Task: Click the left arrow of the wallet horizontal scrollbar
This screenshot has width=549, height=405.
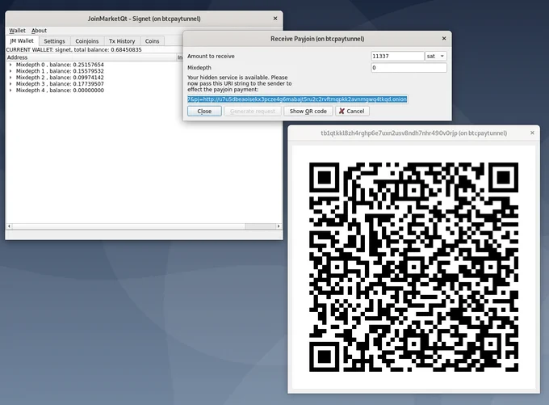Action: coord(9,226)
